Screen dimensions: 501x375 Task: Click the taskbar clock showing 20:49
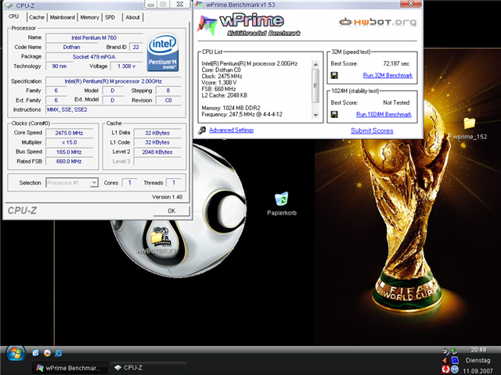478,350
